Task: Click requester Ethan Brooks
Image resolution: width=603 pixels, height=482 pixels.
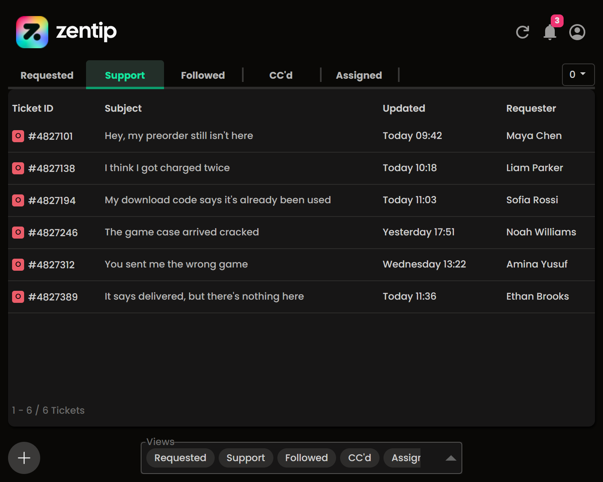Action: coord(537,296)
